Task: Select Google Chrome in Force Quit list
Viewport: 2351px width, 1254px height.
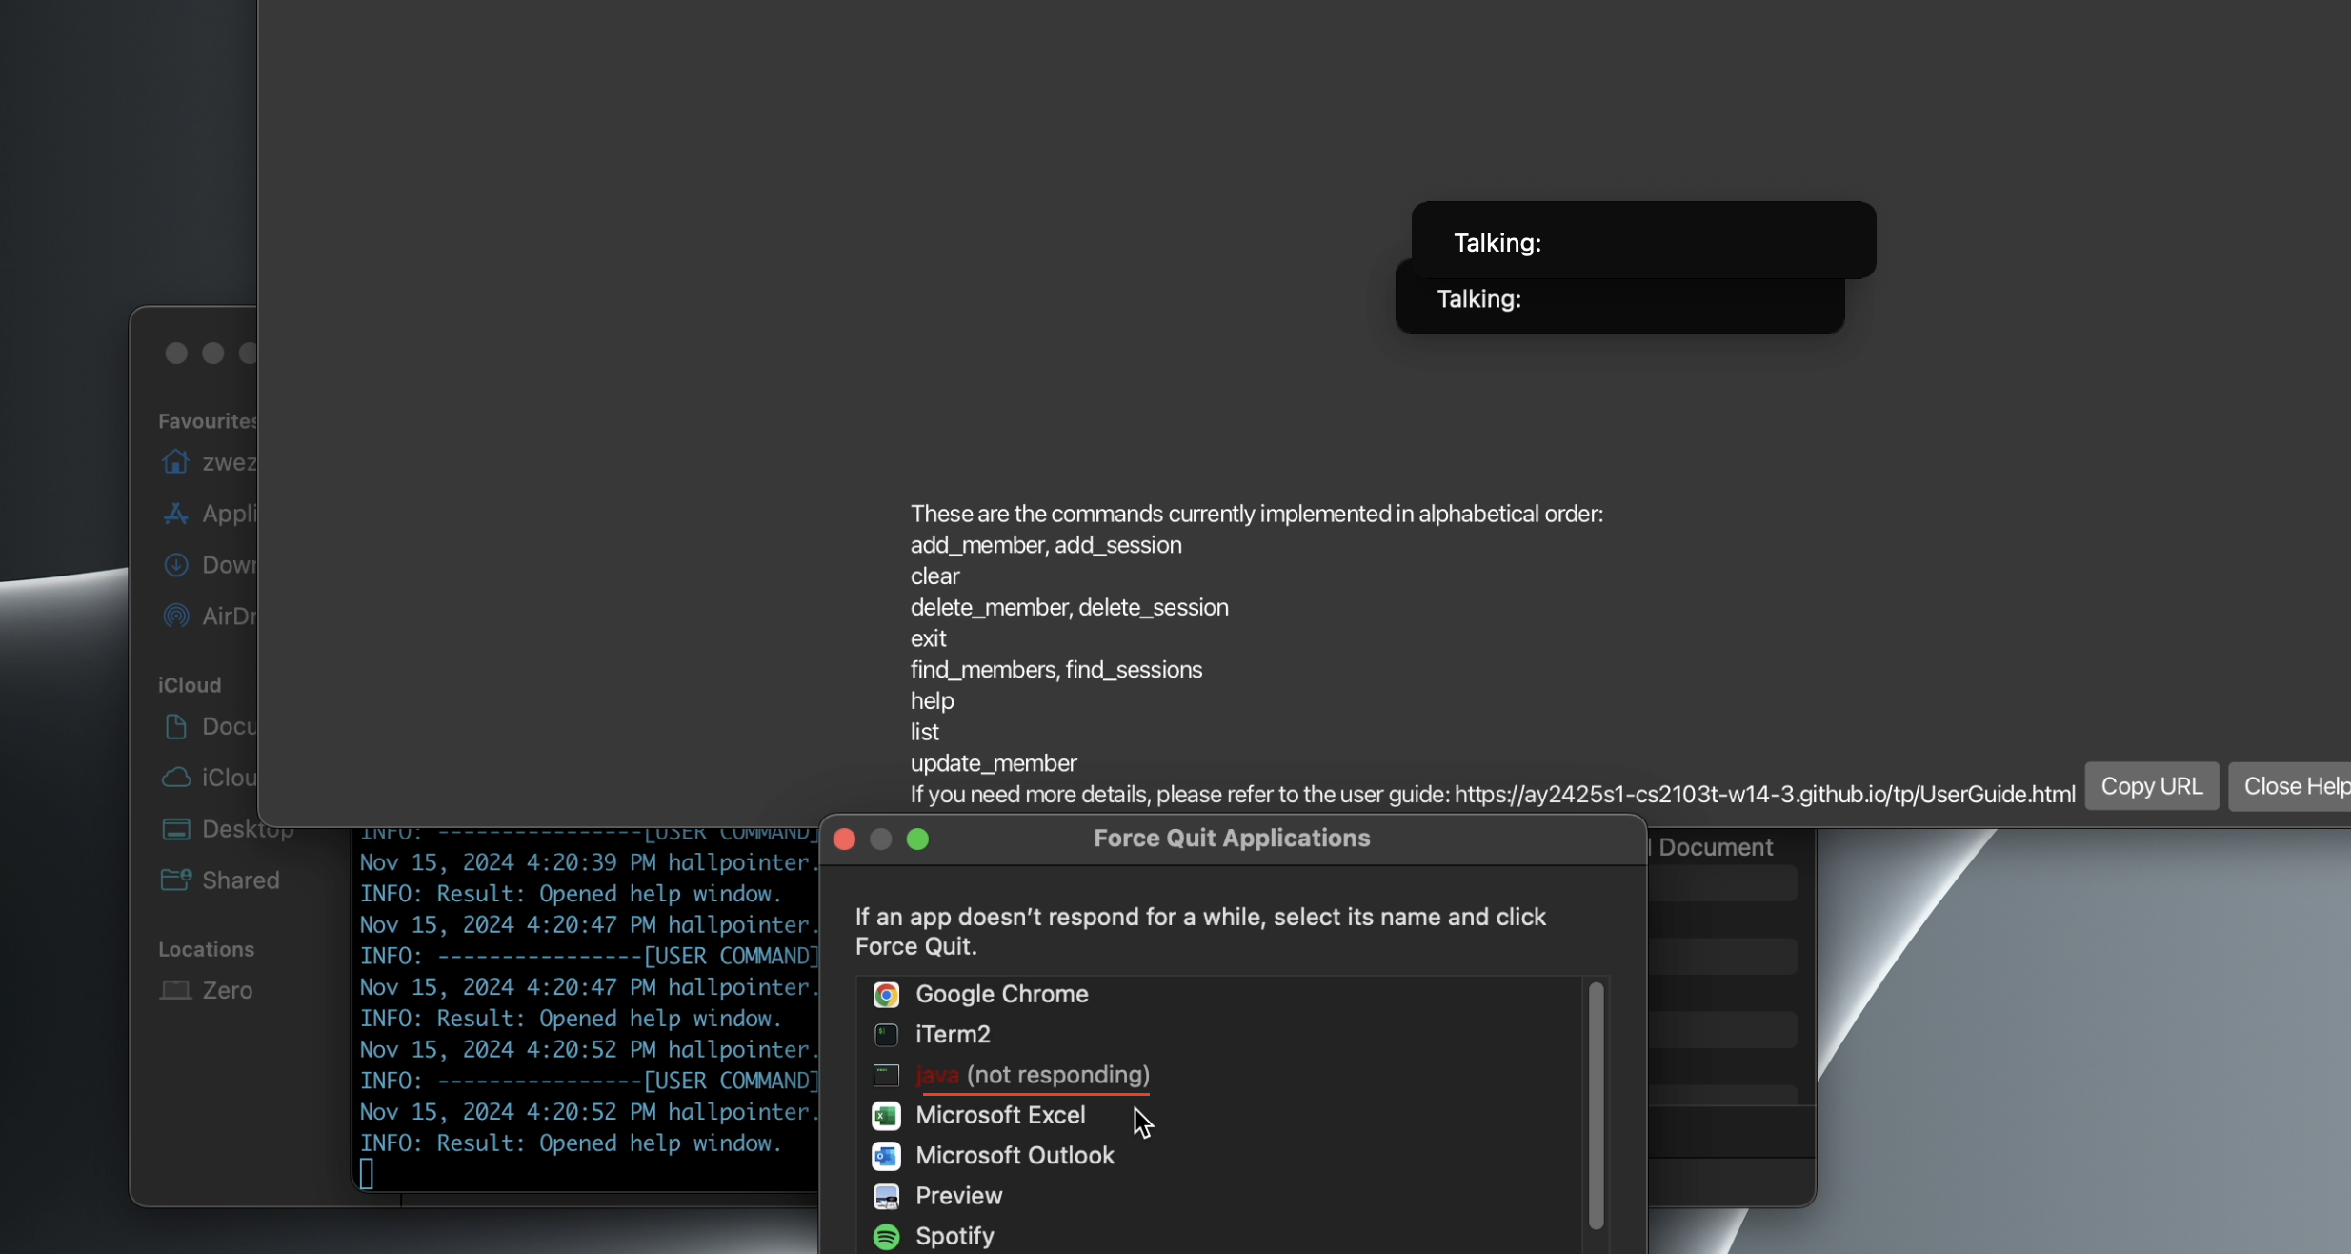Action: pyautogui.click(x=1001, y=994)
